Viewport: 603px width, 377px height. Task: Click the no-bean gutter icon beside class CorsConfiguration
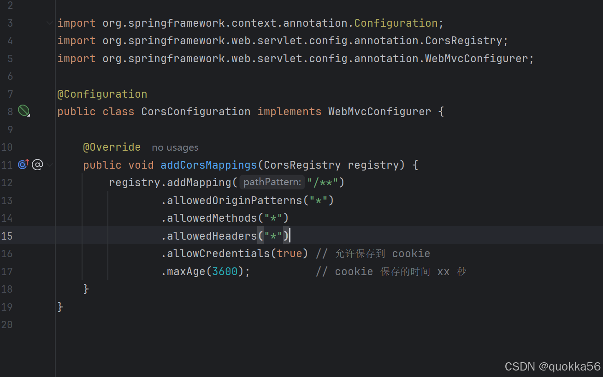click(24, 111)
